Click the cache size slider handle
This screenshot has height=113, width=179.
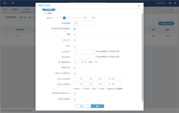[x=64, y=18]
